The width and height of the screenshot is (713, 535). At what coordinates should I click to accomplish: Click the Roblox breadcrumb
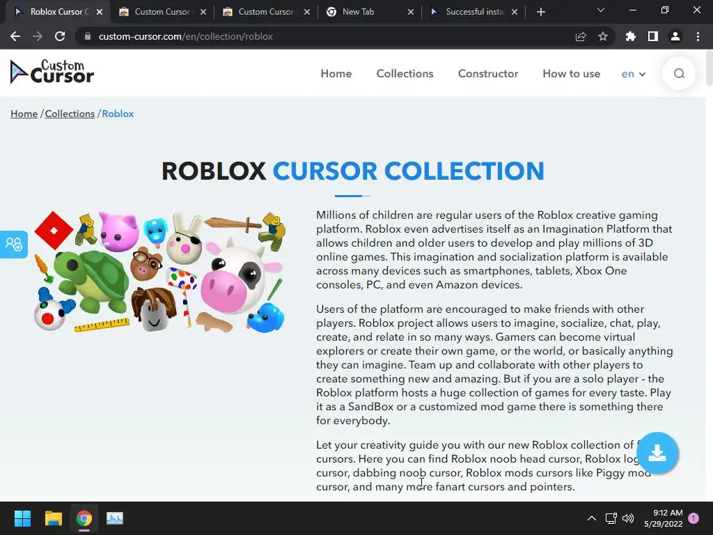[x=118, y=114]
